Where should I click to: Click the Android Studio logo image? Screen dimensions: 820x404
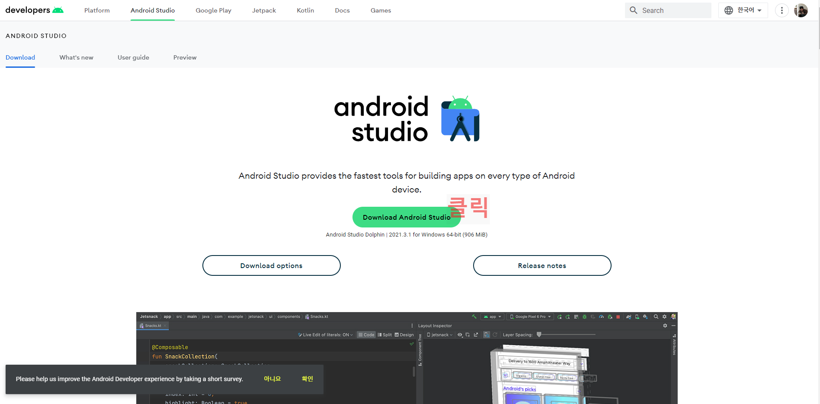click(x=407, y=119)
